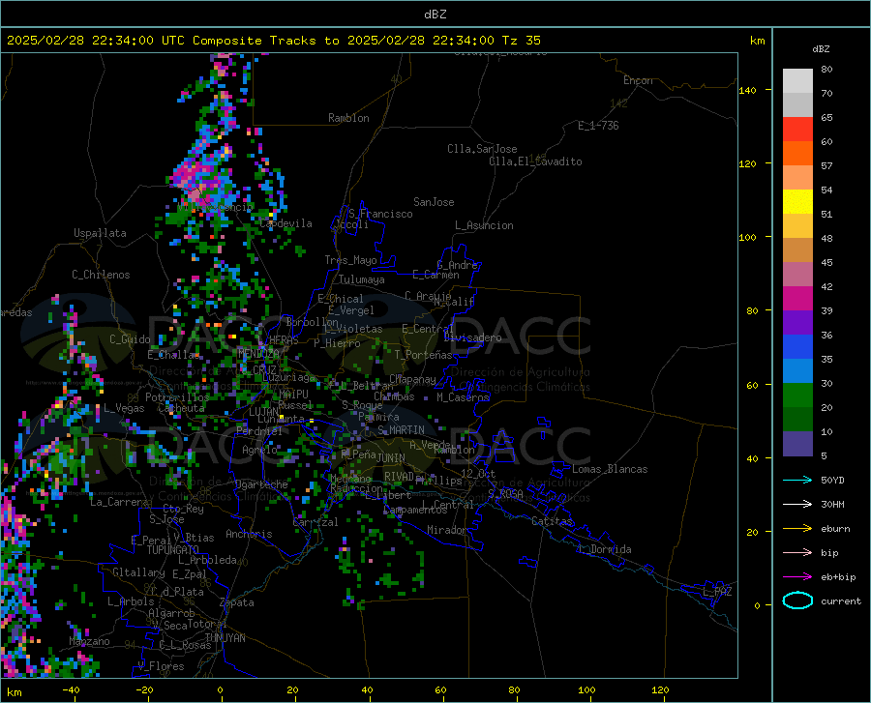Click the UTC Composite Tracks timestamp header
The width and height of the screenshot is (871, 703).
274,41
